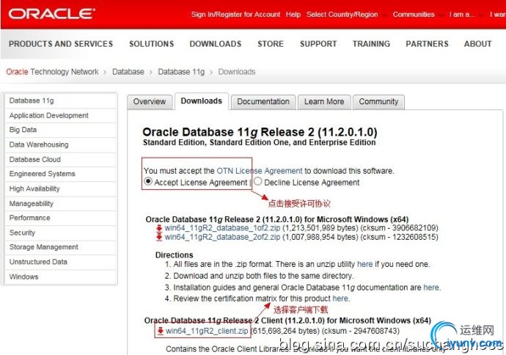Viewport: 506px width, 355px height.
Task: Select Performance in sidebar
Action: coord(60,218)
